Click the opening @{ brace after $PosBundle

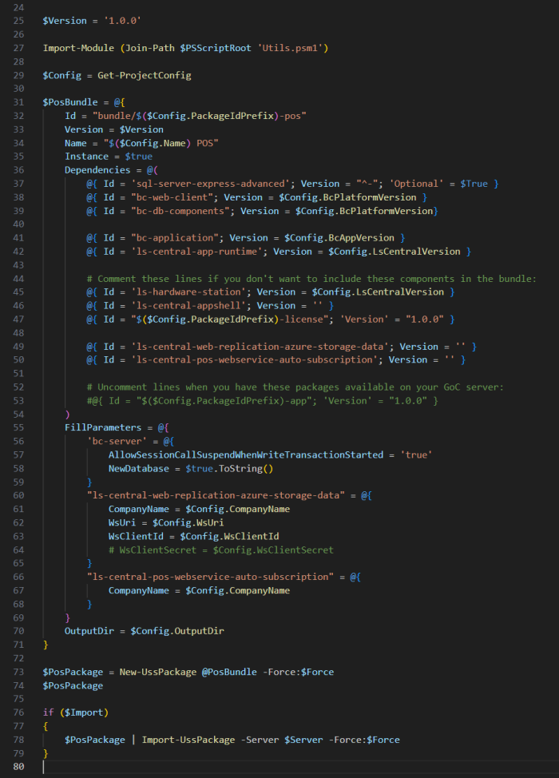click(120, 102)
